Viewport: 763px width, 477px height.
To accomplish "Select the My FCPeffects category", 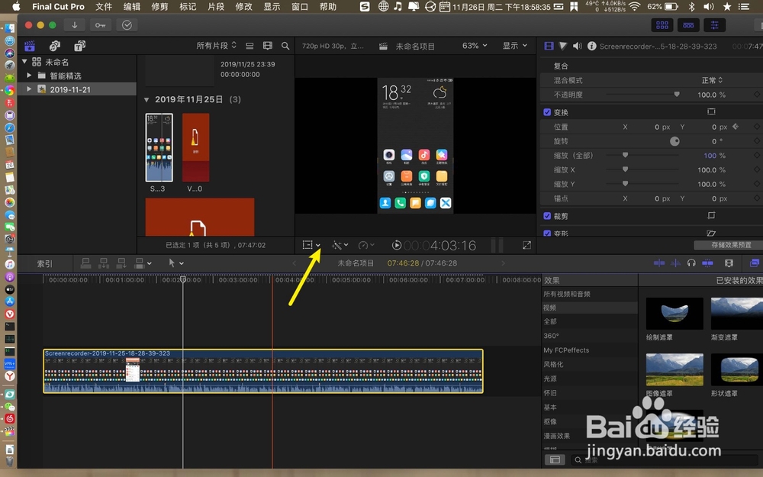I will 566,350.
